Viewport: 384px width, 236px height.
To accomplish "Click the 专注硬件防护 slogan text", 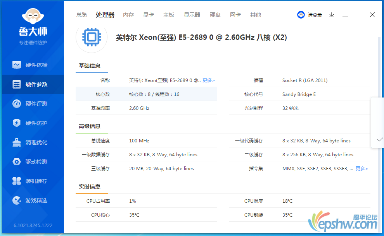I will [33, 43].
